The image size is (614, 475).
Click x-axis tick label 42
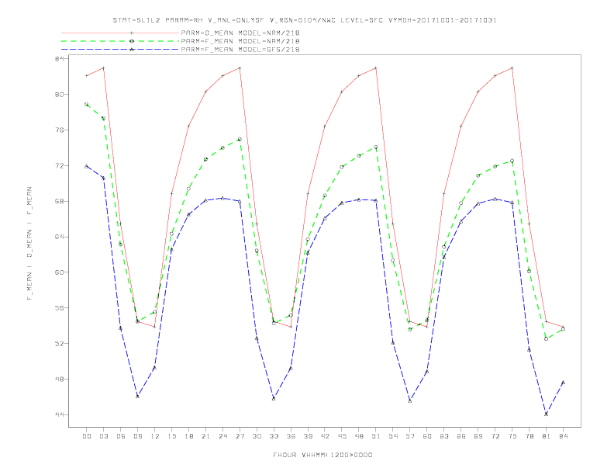pos(325,436)
